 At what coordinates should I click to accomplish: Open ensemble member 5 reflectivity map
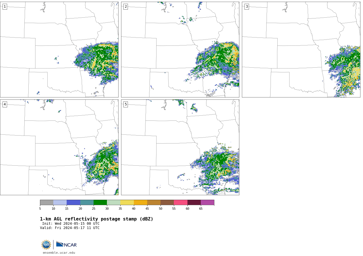pyautogui.click(x=180, y=147)
